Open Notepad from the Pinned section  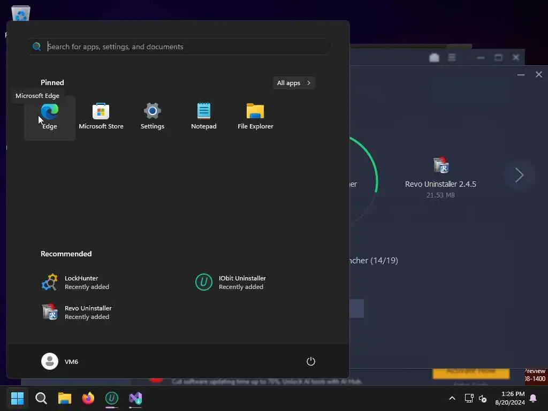click(204, 117)
